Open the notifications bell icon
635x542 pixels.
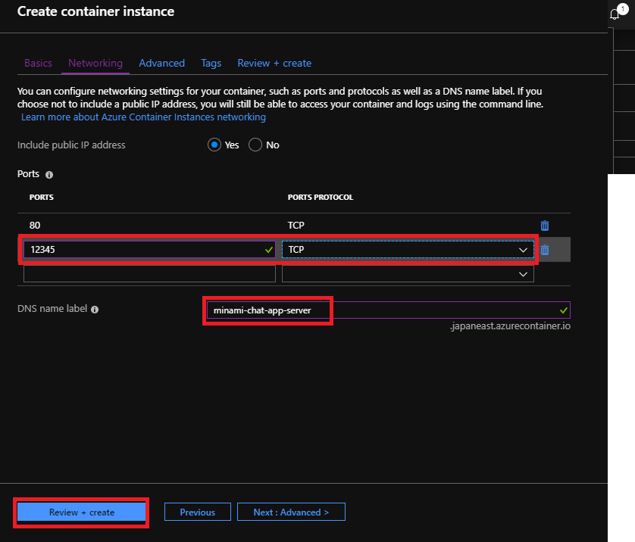click(x=615, y=14)
